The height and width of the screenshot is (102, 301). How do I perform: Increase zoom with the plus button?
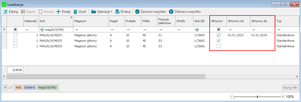click(x=282, y=96)
